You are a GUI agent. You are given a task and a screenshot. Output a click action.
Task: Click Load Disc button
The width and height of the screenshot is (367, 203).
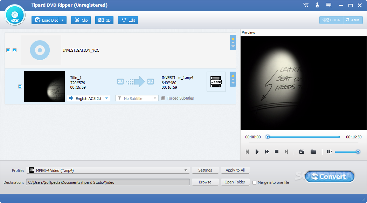pyautogui.click(x=46, y=20)
